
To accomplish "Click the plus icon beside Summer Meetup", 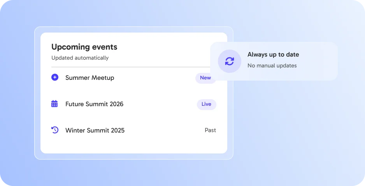I will 55,77.
